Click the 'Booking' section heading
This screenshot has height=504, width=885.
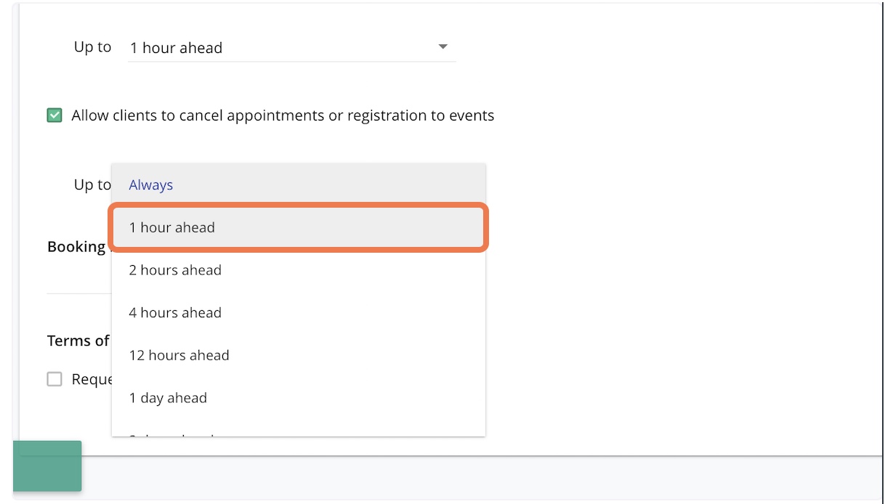click(77, 247)
